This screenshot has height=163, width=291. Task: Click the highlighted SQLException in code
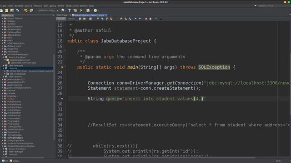[x=214, y=67]
